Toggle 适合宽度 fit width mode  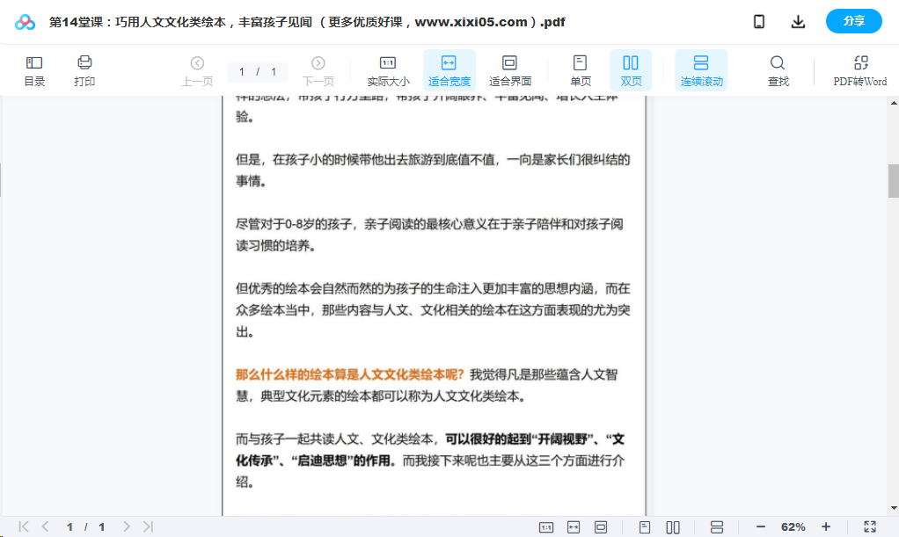[x=449, y=70]
